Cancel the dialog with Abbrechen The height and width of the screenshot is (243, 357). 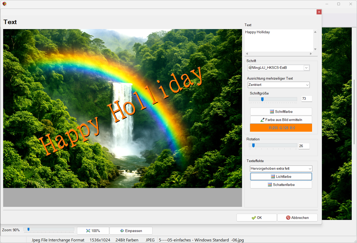tap(297, 218)
